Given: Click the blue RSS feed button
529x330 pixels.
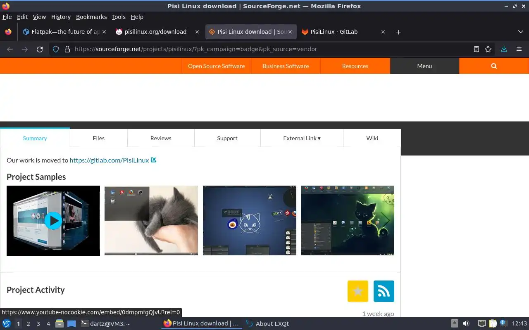Looking at the screenshot, I should coord(384,291).
